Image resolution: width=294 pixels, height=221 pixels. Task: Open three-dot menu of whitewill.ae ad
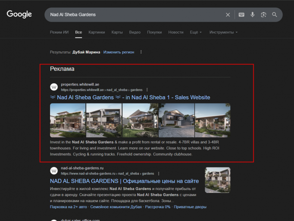147,90
